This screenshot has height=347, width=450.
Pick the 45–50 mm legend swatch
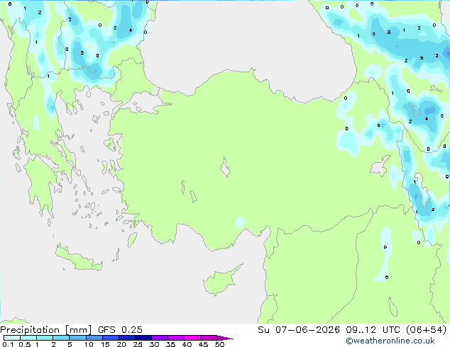(x=209, y=338)
